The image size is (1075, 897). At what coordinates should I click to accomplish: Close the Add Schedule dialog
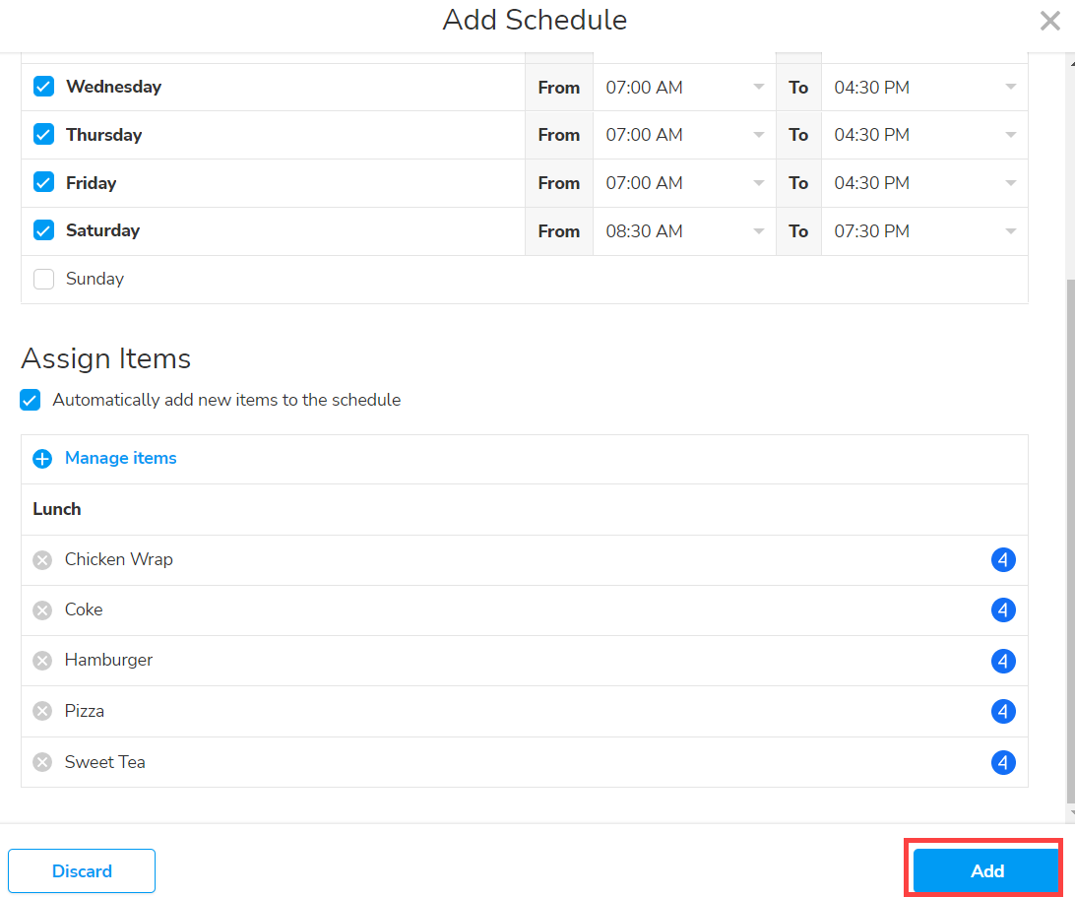pyautogui.click(x=1049, y=21)
